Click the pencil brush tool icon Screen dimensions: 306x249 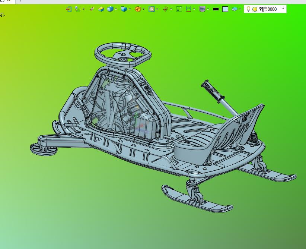(x=92, y=9)
